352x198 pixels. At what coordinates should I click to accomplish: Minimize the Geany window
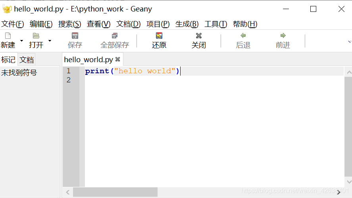pos(286,9)
